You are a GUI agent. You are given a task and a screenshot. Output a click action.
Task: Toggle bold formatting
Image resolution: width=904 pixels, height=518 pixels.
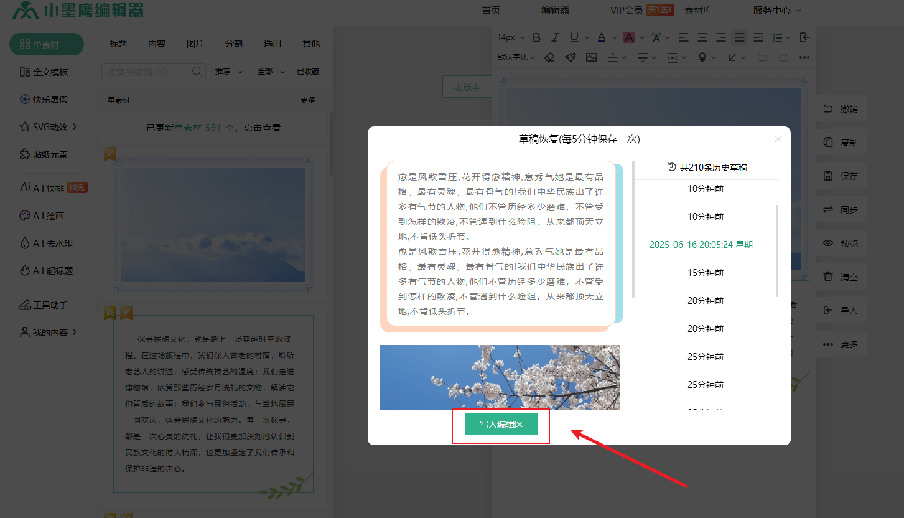point(536,37)
